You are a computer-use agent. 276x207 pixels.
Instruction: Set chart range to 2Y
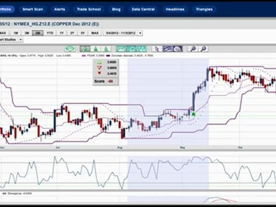(72, 33)
